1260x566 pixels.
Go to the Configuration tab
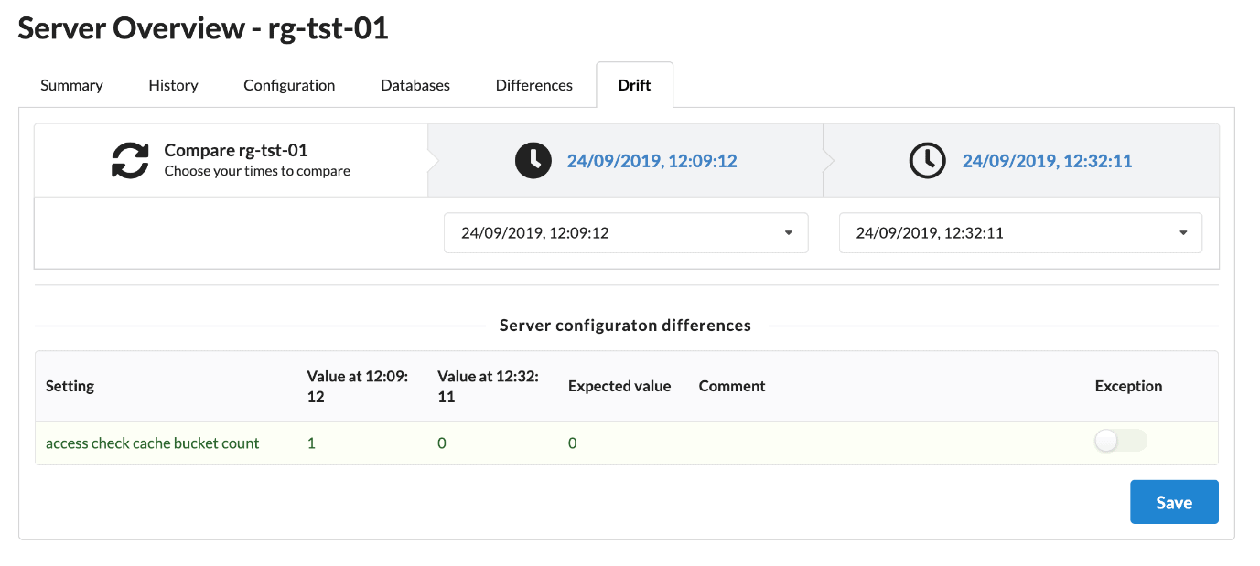tap(289, 85)
